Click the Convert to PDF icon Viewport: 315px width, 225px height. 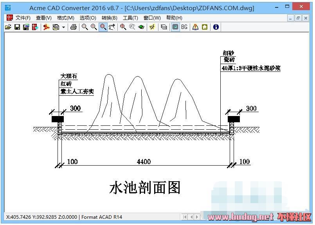pos(47,27)
